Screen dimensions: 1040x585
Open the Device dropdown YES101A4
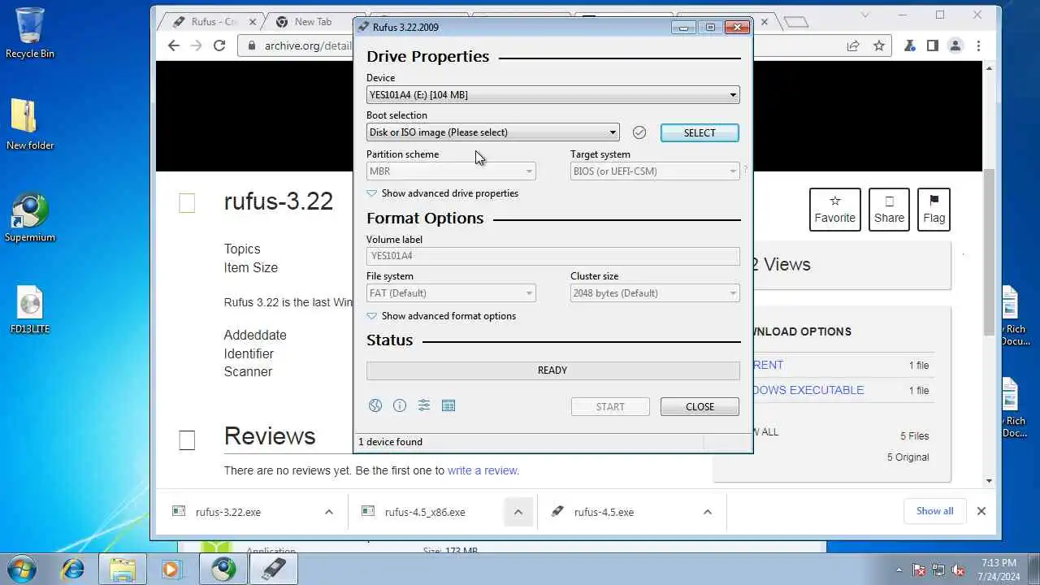(x=552, y=95)
